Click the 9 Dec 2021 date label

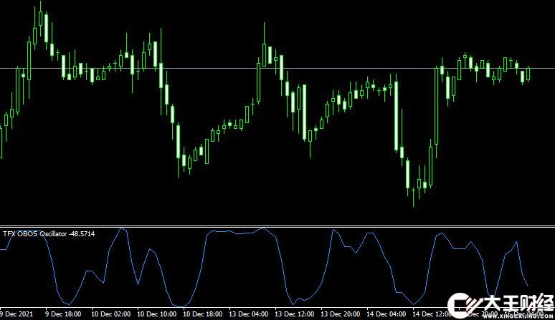[16, 314]
